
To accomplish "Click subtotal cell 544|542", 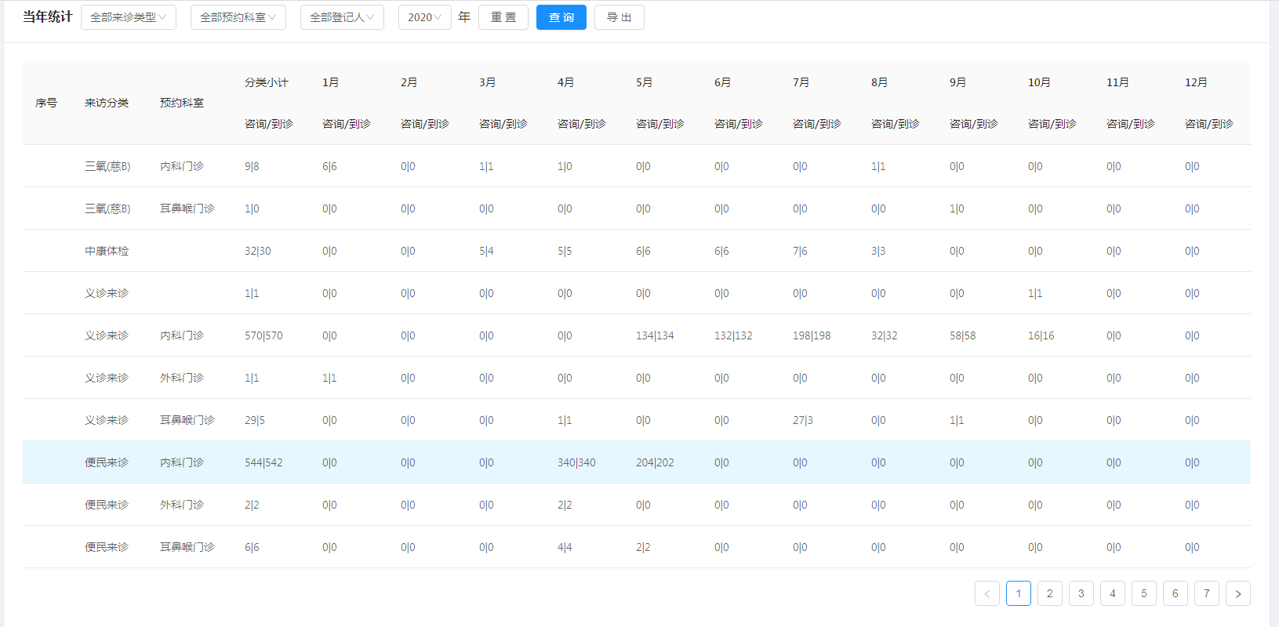I will pos(263,462).
